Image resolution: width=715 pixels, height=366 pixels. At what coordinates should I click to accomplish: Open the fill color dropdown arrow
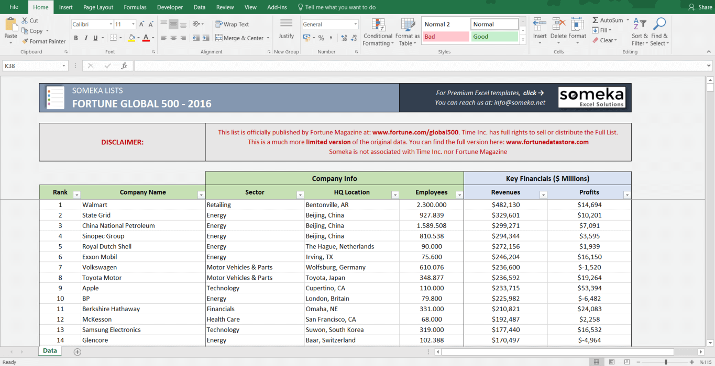138,38
